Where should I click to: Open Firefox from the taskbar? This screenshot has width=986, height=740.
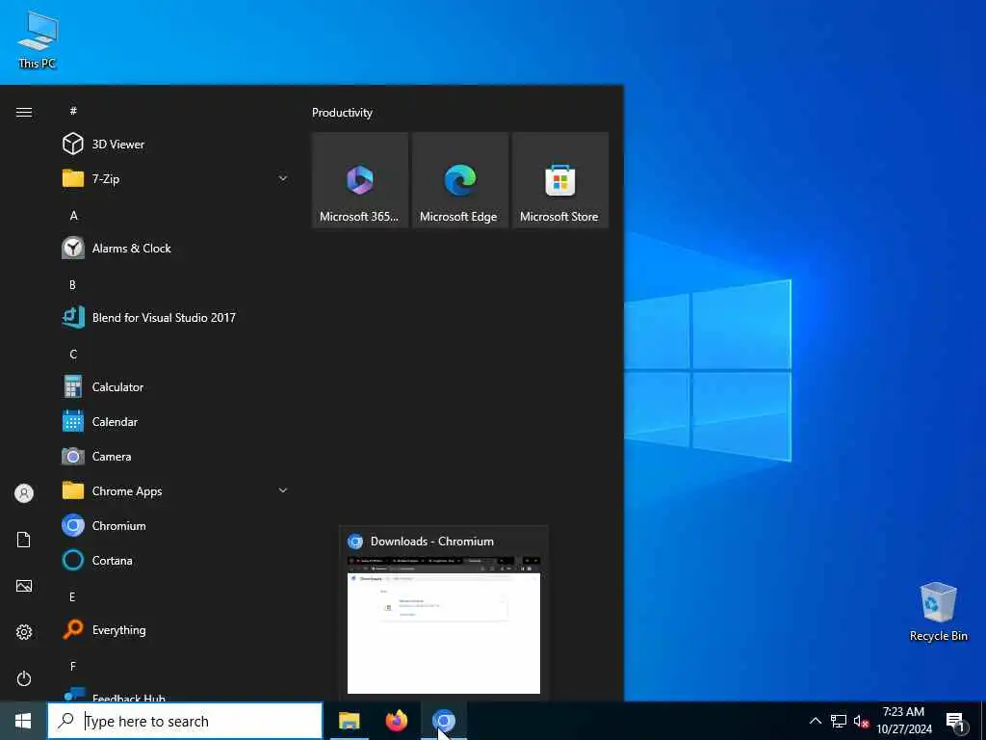[x=396, y=721]
